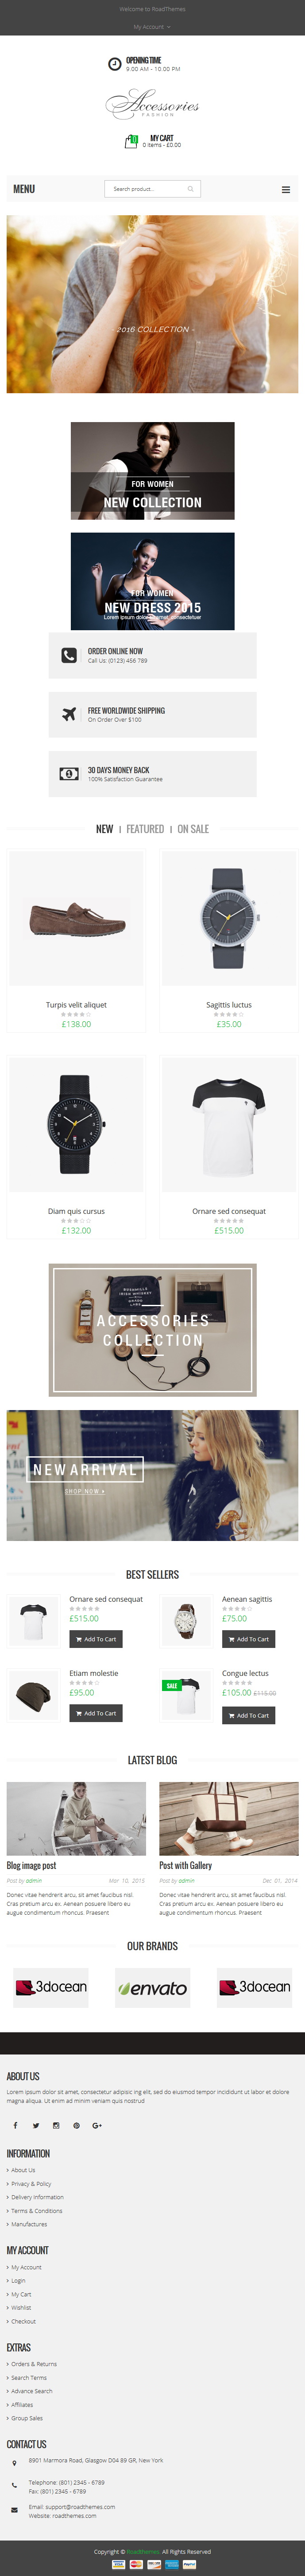Viewport: 305px width, 2576px height.
Task: Add Etiam molestie to cart
Action: [x=96, y=1713]
